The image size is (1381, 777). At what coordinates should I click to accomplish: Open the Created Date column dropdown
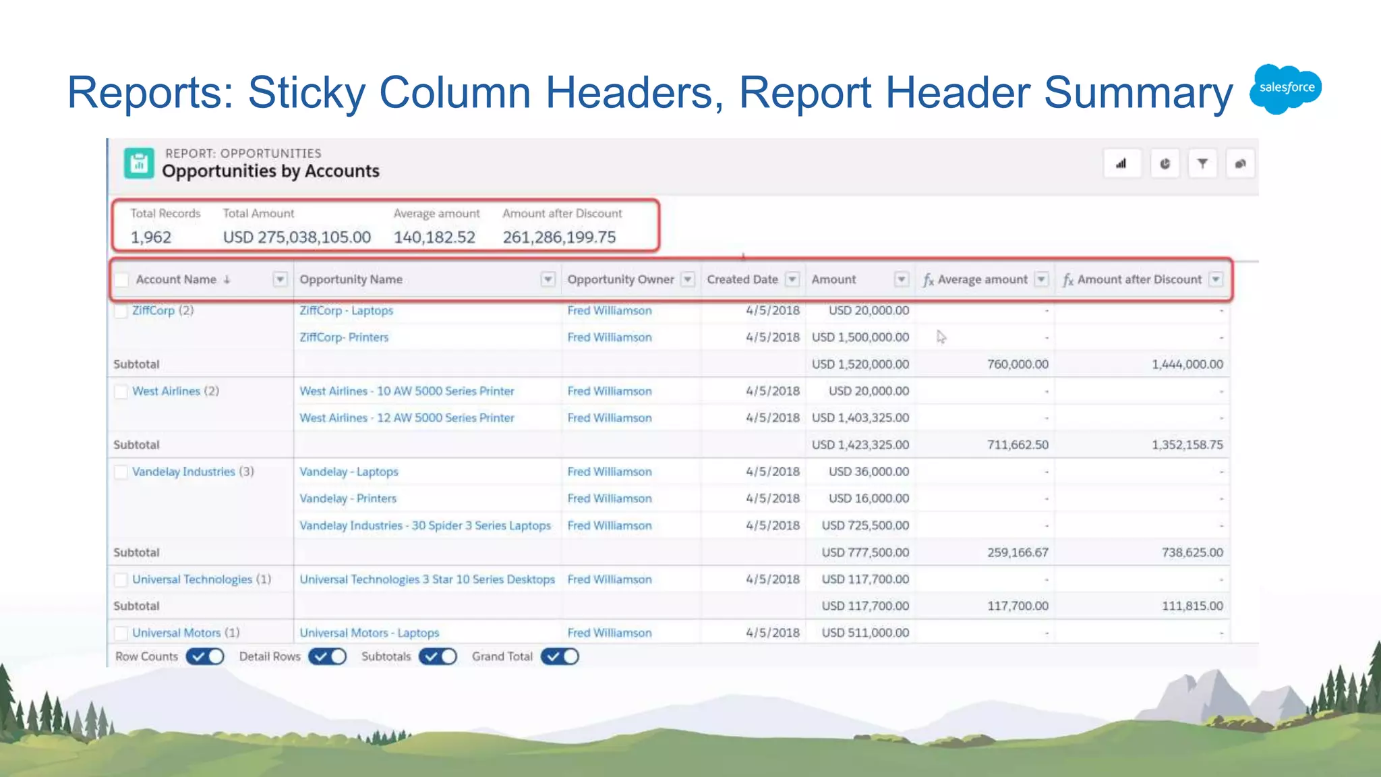tap(793, 279)
